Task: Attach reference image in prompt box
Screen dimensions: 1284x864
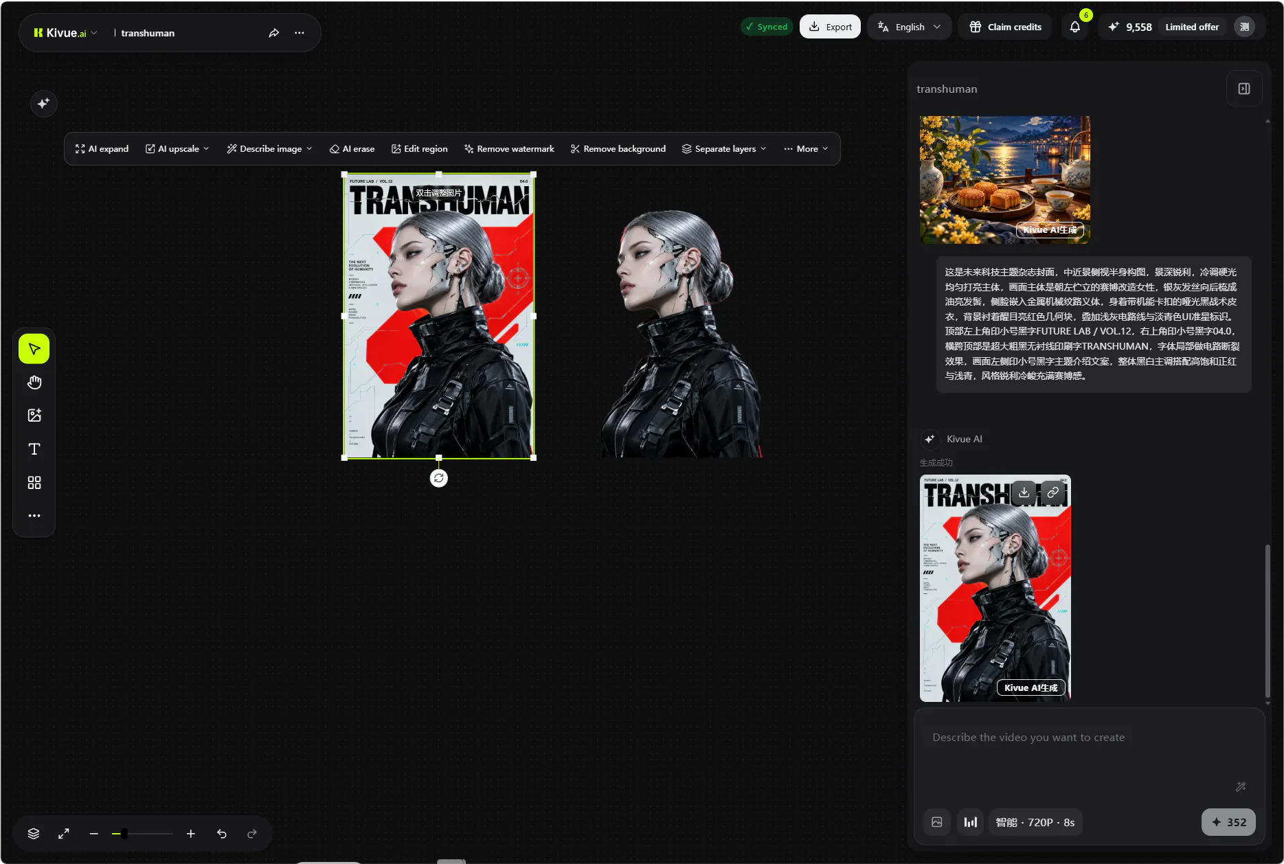Action: 937,822
